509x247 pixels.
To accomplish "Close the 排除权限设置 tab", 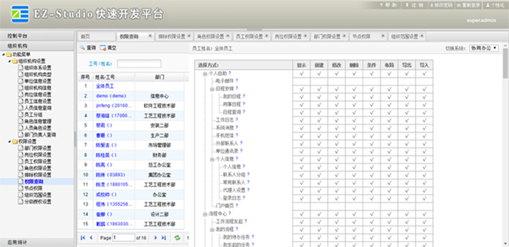I will [189, 36].
